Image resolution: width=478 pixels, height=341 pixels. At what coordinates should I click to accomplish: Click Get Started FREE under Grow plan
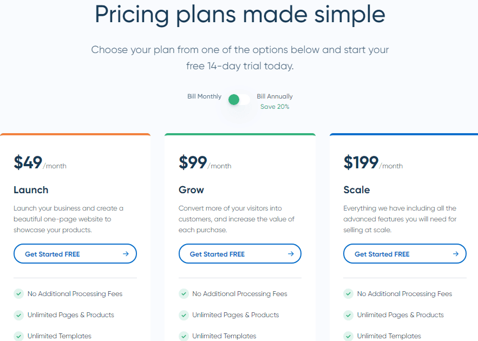coord(240,253)
